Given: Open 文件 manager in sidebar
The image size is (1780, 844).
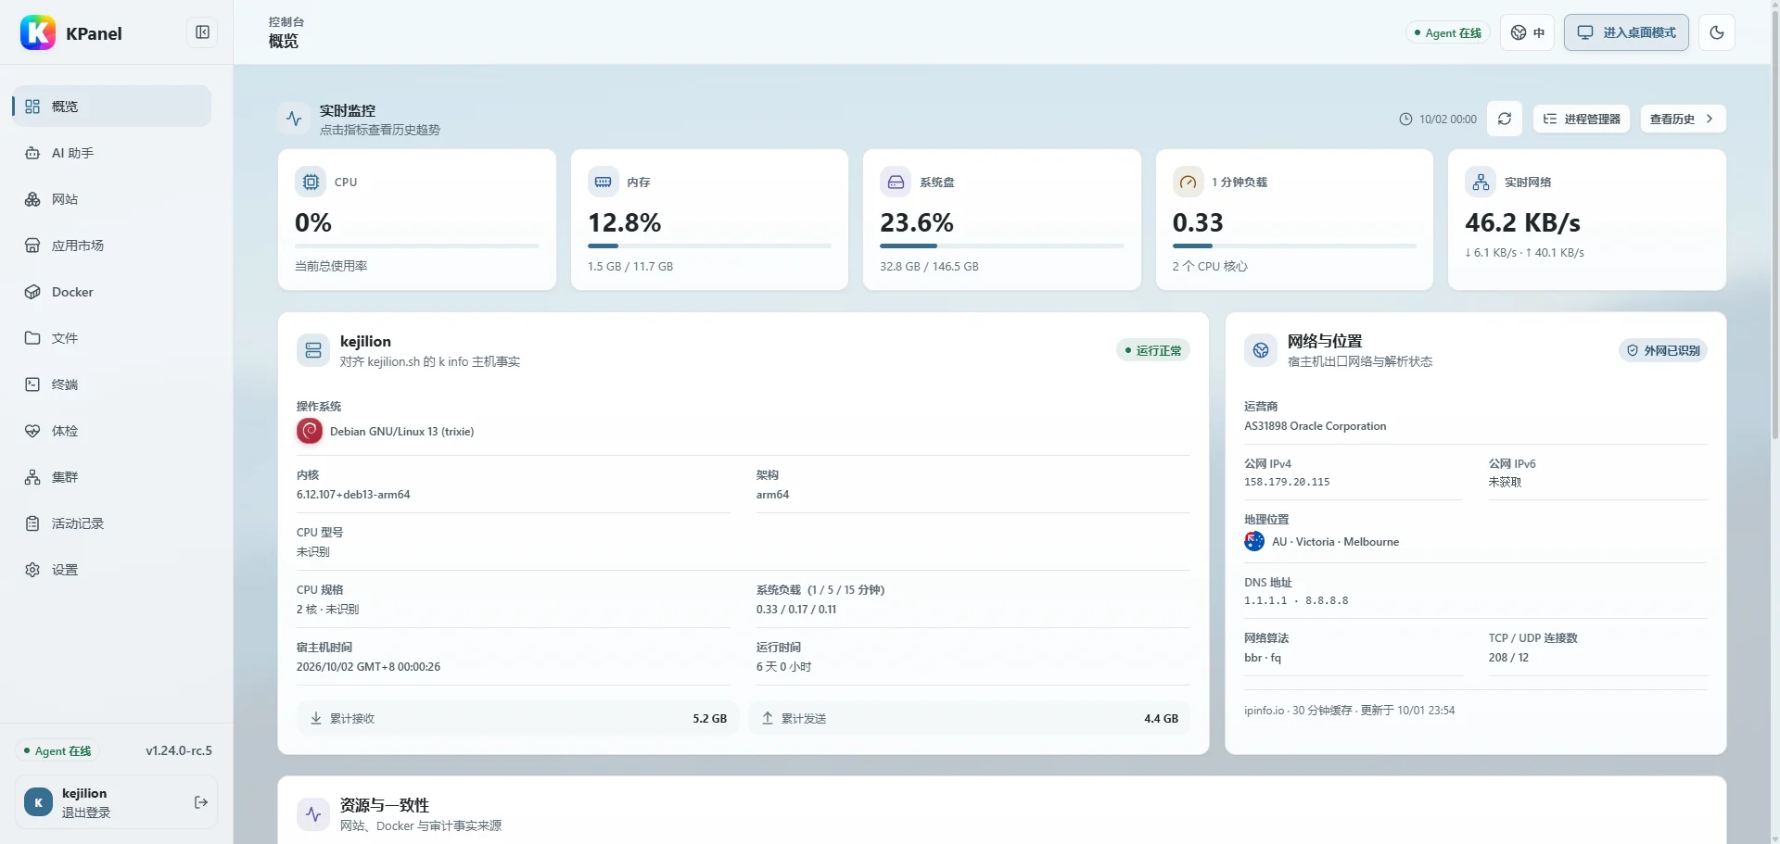Looking at the screenshot, I should 111,338.
